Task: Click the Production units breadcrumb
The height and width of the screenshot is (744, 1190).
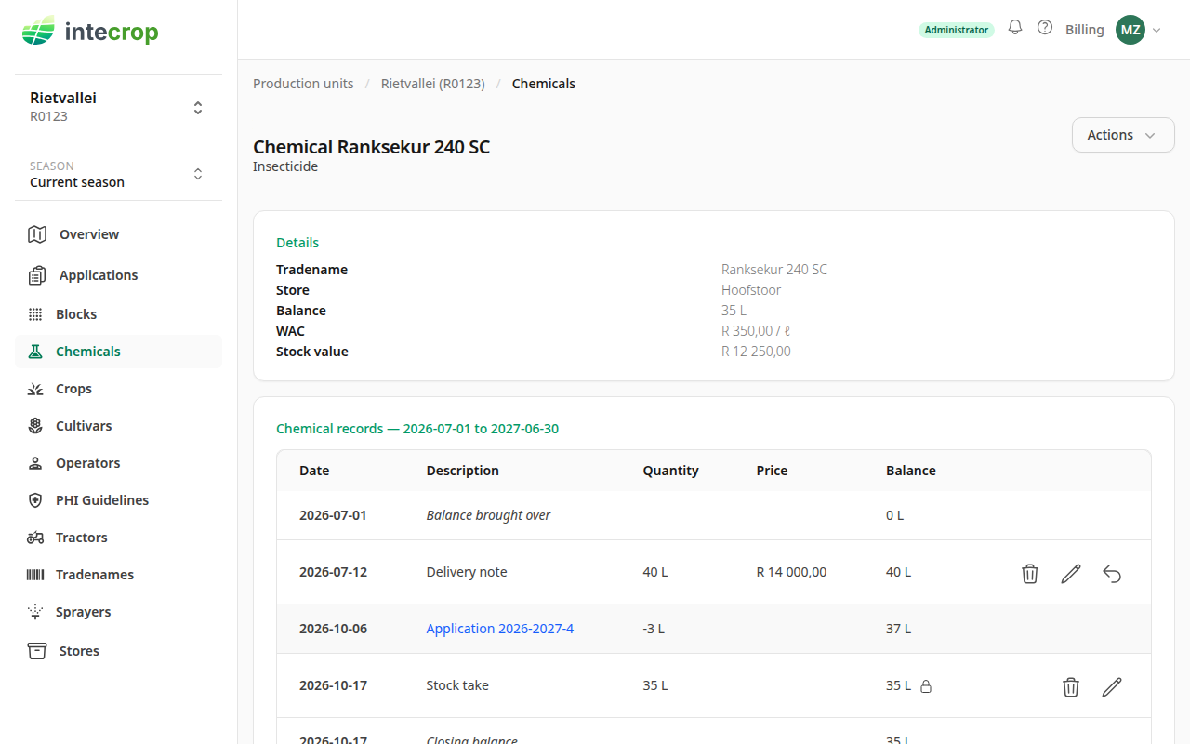Action: [303, 84]
